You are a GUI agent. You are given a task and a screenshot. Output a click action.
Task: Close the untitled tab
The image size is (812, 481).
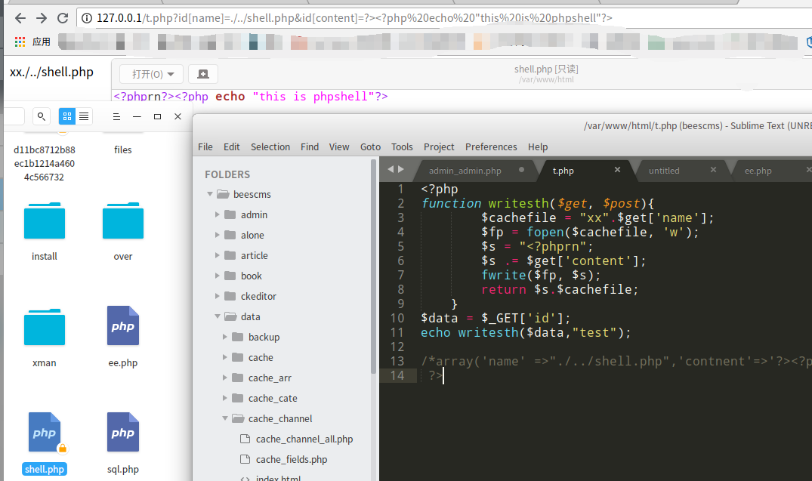[713, 169]
